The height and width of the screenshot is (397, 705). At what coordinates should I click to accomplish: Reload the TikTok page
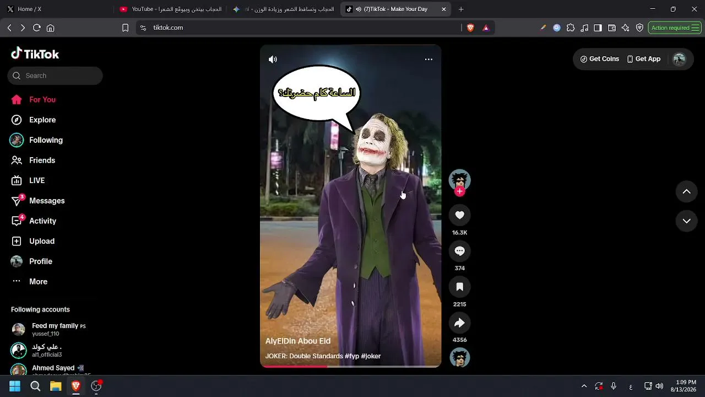click(x=37, y=28)
